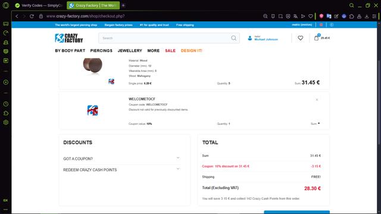The width and height of the screenshot is (381, 214).
Task: Click the Coupon 10% discount line
Action: (226, 166)
